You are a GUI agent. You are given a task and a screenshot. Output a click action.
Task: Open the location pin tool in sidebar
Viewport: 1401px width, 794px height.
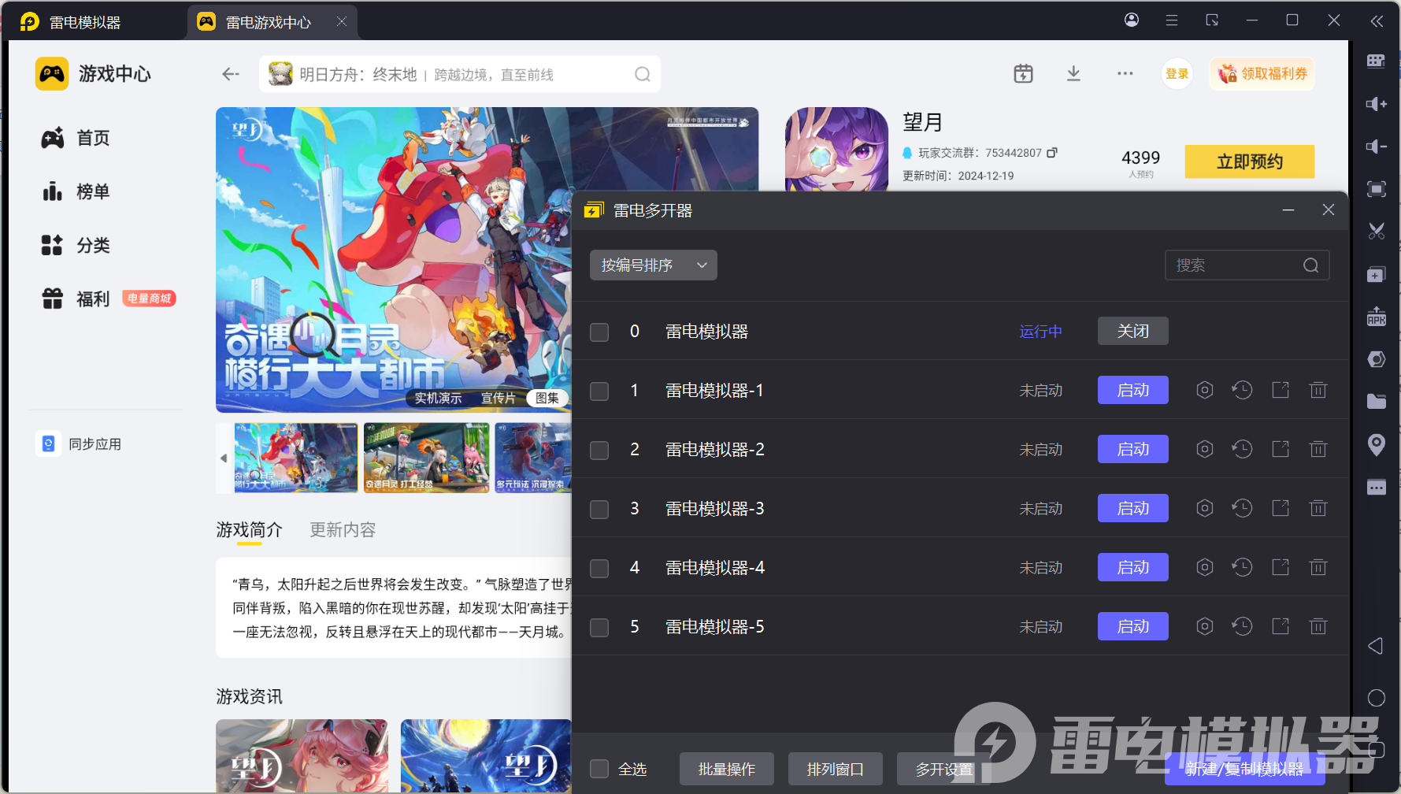(x=1376, y=444)
